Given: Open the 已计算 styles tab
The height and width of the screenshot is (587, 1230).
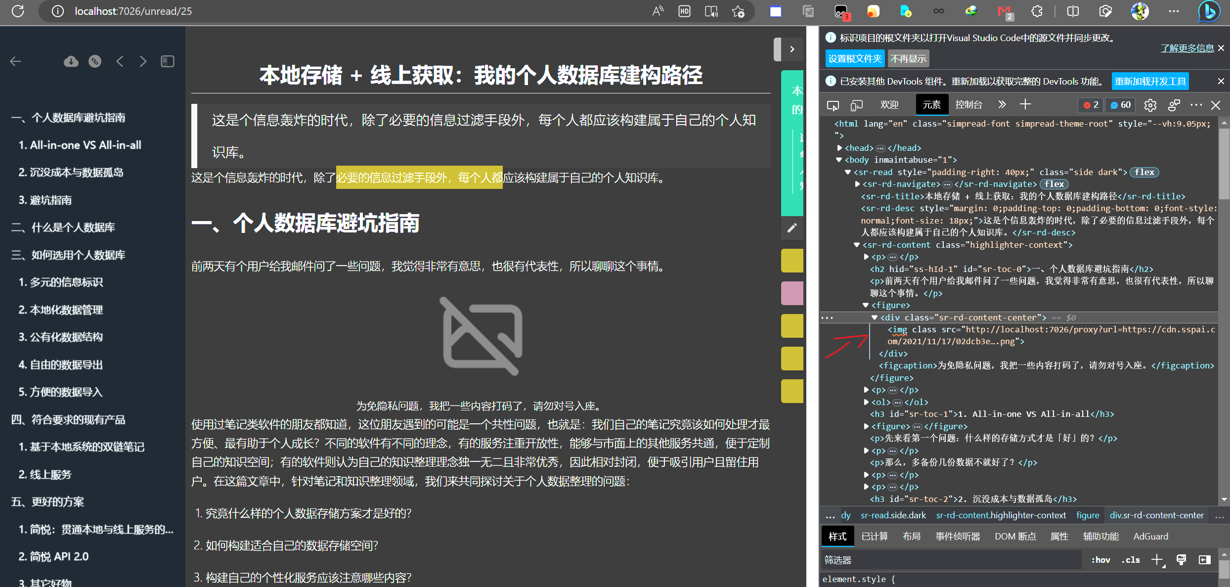Looking at the screenshot, I should coord(875,536).
